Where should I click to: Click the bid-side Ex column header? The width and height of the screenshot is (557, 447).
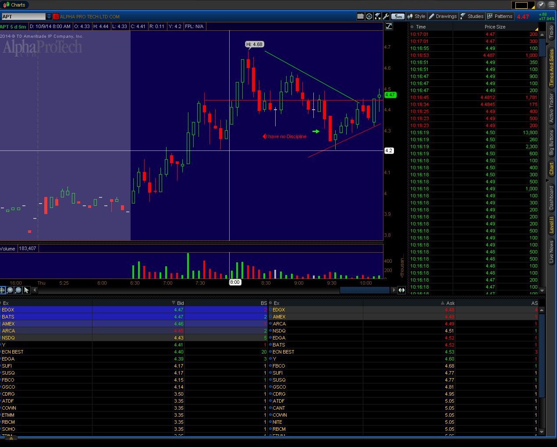(x=6, y=303)
